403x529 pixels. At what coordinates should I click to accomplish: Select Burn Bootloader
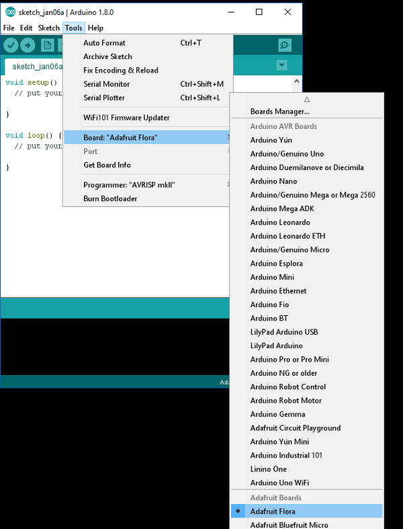[110, 199]
